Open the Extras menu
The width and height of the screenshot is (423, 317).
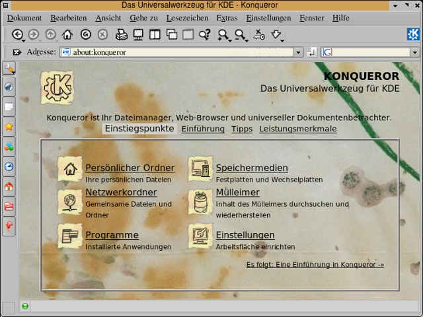pos(227,18)
